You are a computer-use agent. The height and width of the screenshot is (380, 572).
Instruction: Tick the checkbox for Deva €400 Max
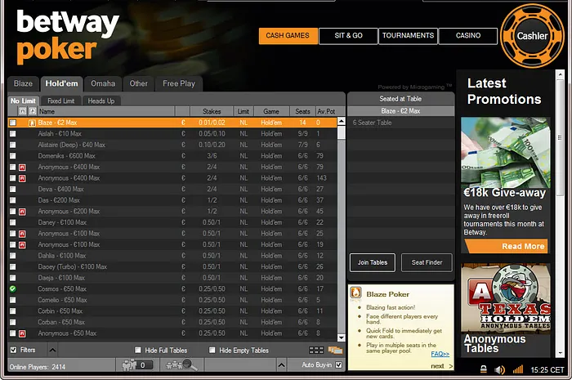coord(13,190)
